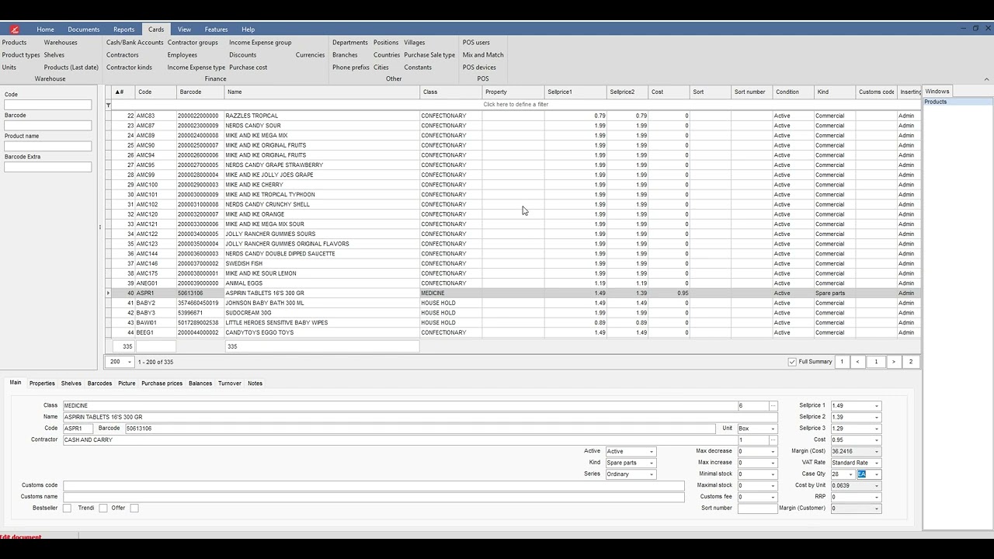Tick the Bestseller checkbox
Screen dimensions: 994x559
[67, 508]
